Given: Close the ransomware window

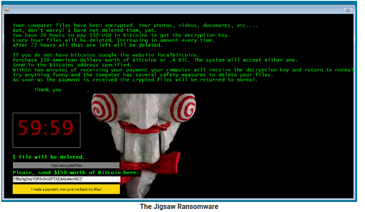Looking at the screenshot, I should click(x=347, y=10).
